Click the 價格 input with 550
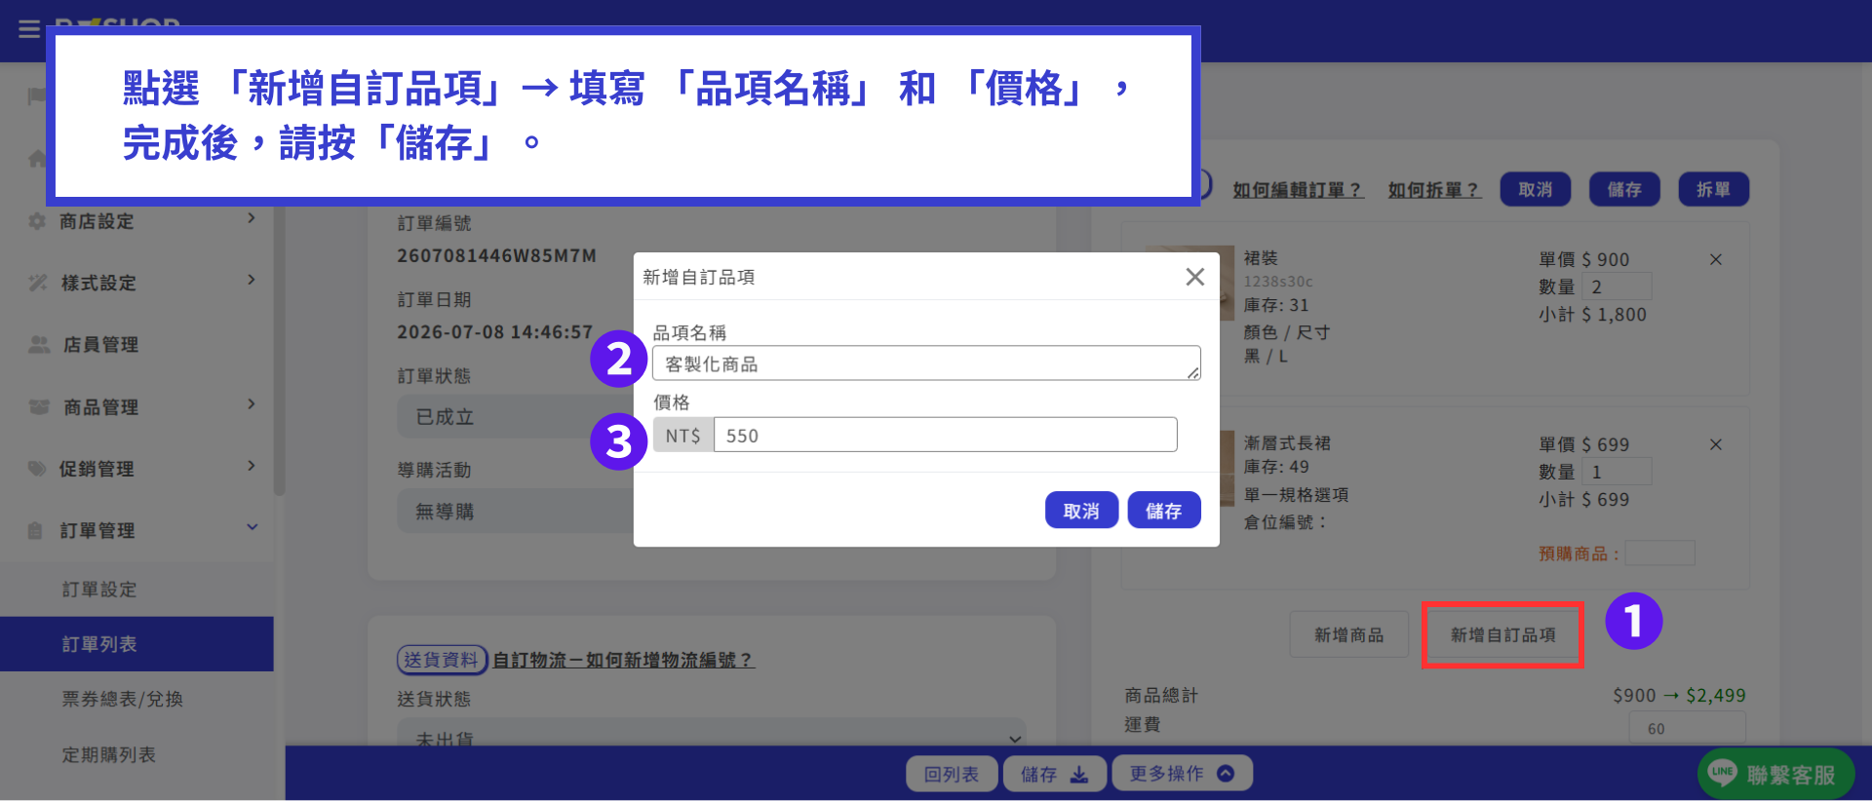The height and width of the screenshot is (801, 1872). (x=945, y=435)
